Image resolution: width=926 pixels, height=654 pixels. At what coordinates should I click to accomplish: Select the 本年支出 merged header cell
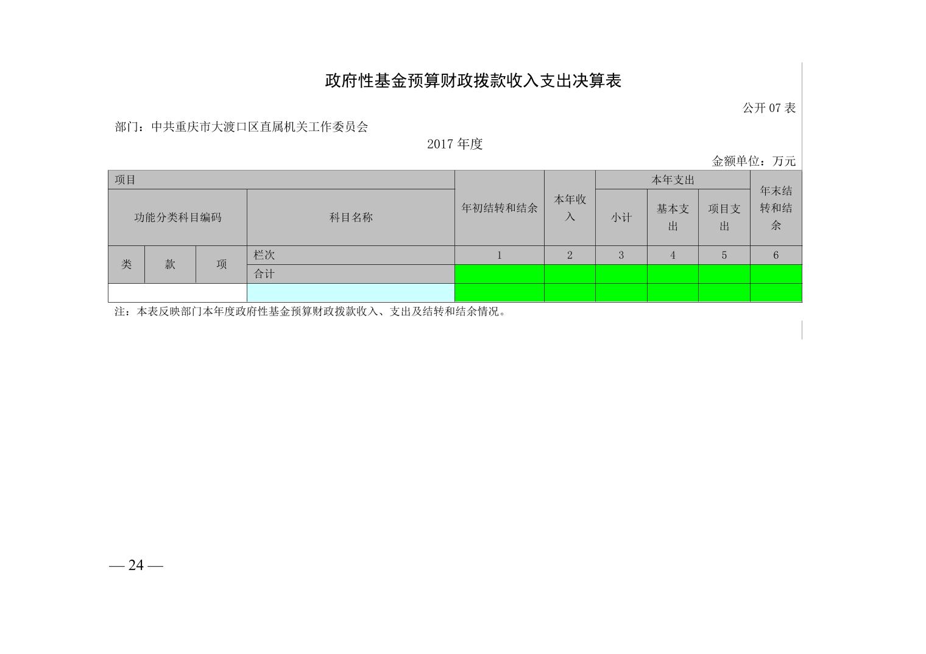click(673, 180)
